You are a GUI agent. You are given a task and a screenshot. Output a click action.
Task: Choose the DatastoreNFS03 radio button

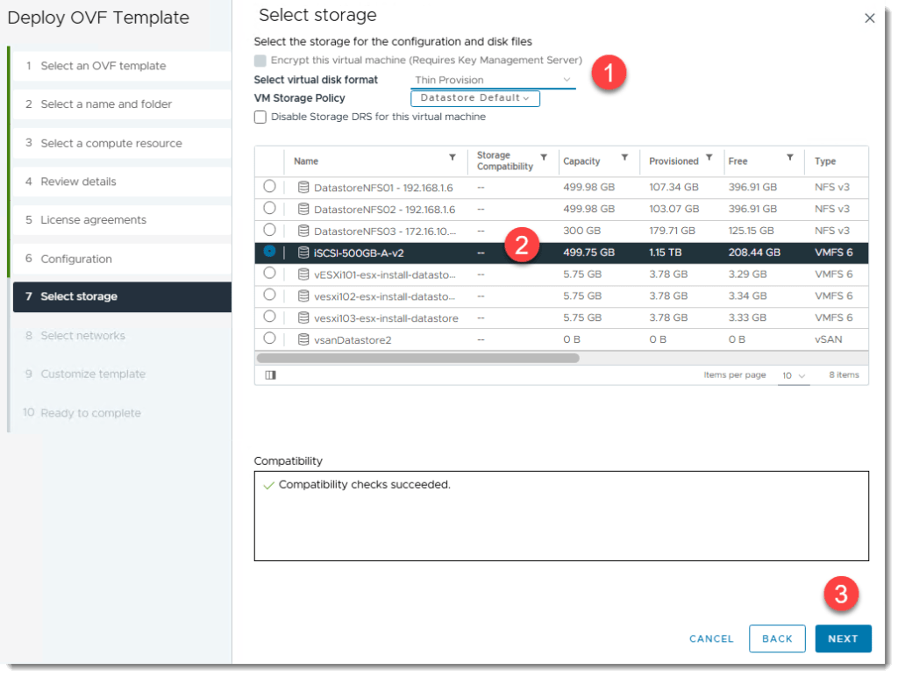(x=269, y=230)
